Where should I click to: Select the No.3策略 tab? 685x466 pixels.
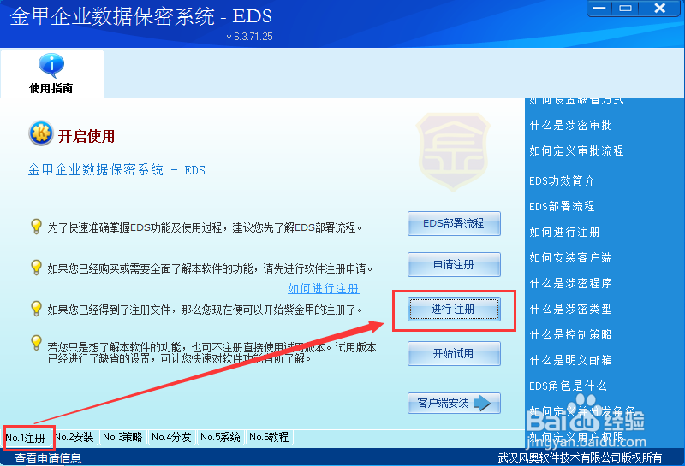coord(122,437)
